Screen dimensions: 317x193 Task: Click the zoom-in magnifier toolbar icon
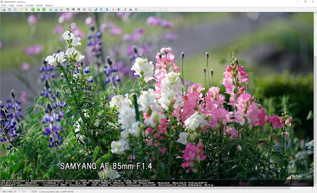[x=84, y=9]
